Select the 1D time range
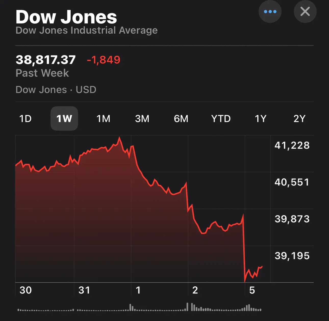Viewport: 329px width, 321px height. [x=26, y=119]
